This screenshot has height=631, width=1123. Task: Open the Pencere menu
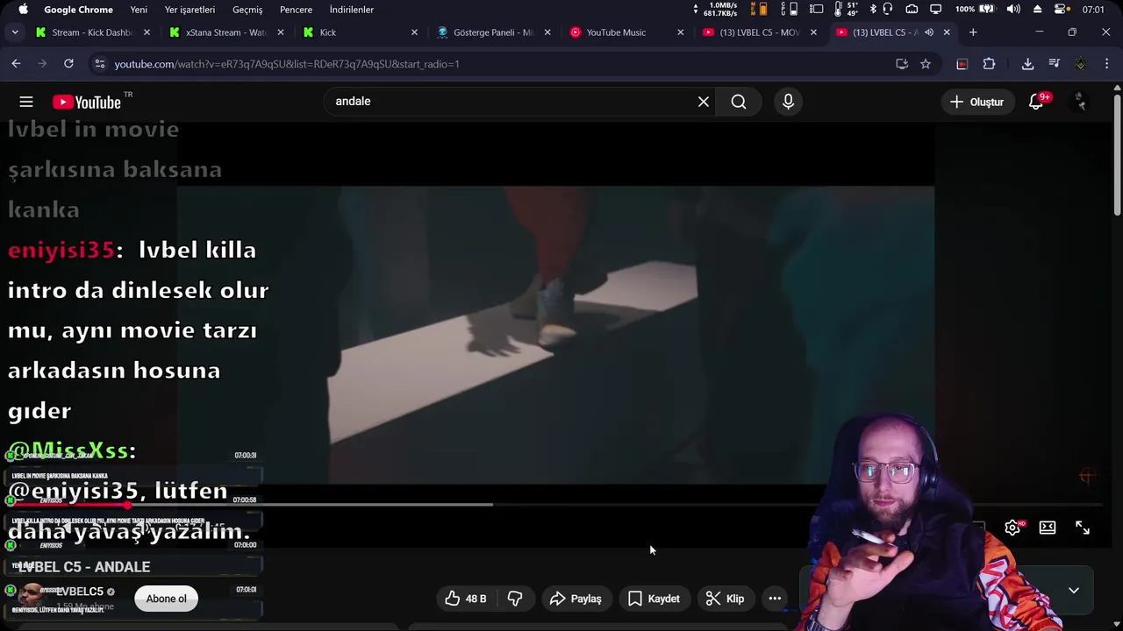296,10
